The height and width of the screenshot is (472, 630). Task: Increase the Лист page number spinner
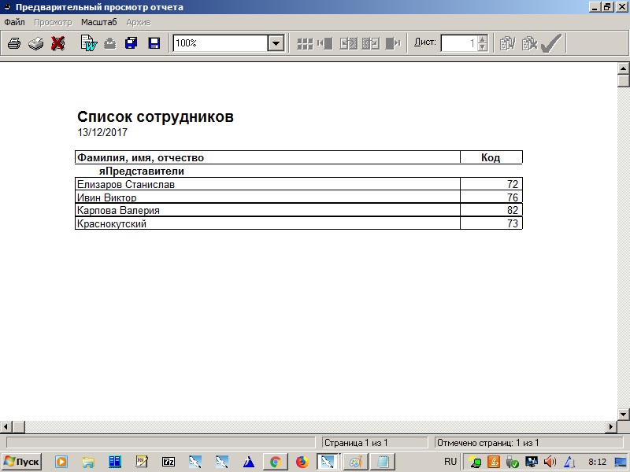[x=483, y=39]
